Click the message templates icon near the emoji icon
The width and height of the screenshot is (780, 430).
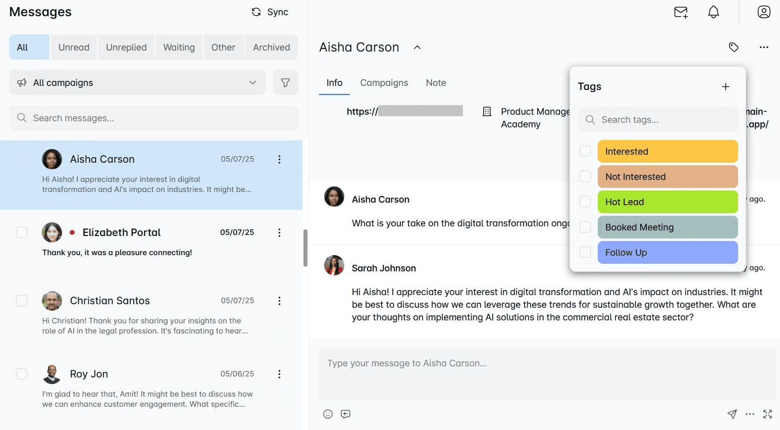pyautogui.click(x=345, y=414)
